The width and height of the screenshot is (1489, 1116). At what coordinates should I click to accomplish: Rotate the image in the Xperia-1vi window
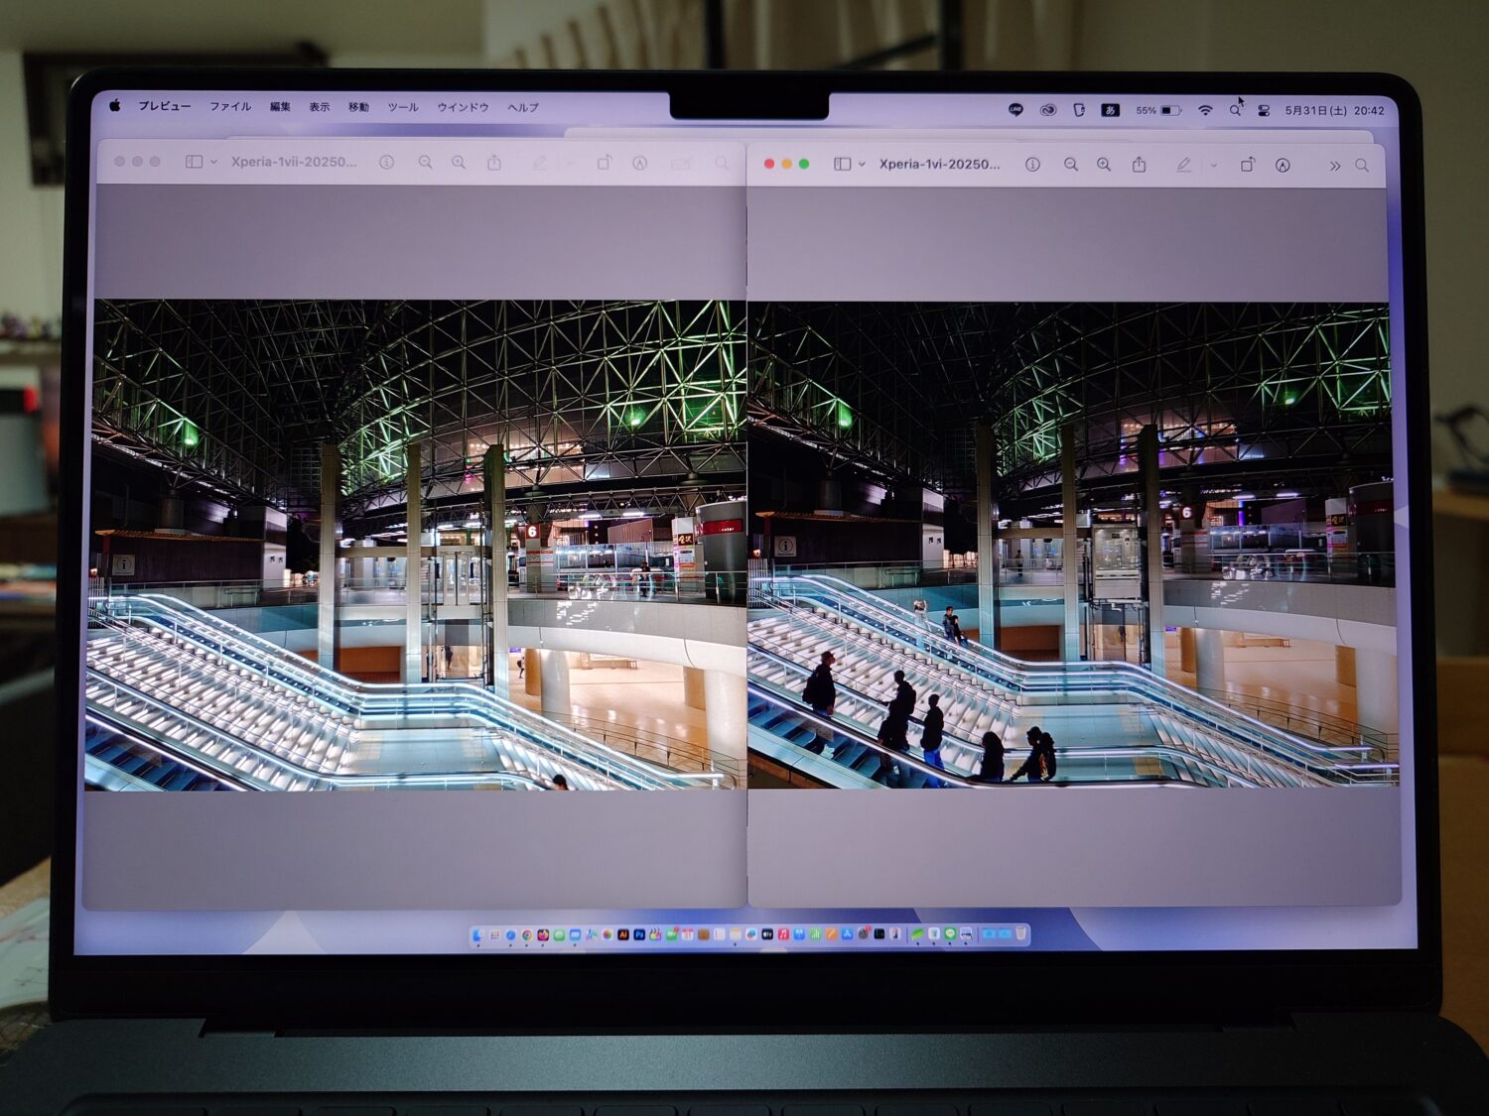point(1248,165)
